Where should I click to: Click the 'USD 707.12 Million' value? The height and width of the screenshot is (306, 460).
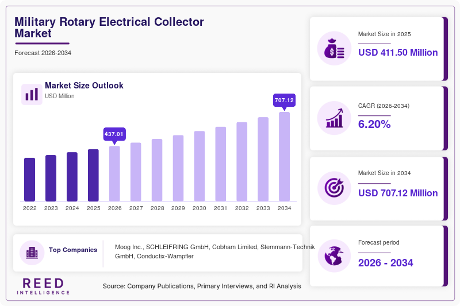(x=398, y=193)
